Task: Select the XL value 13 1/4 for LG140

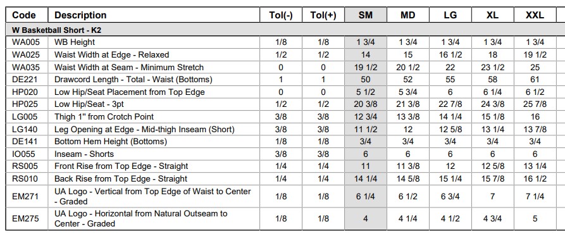Action: point(493,129)
